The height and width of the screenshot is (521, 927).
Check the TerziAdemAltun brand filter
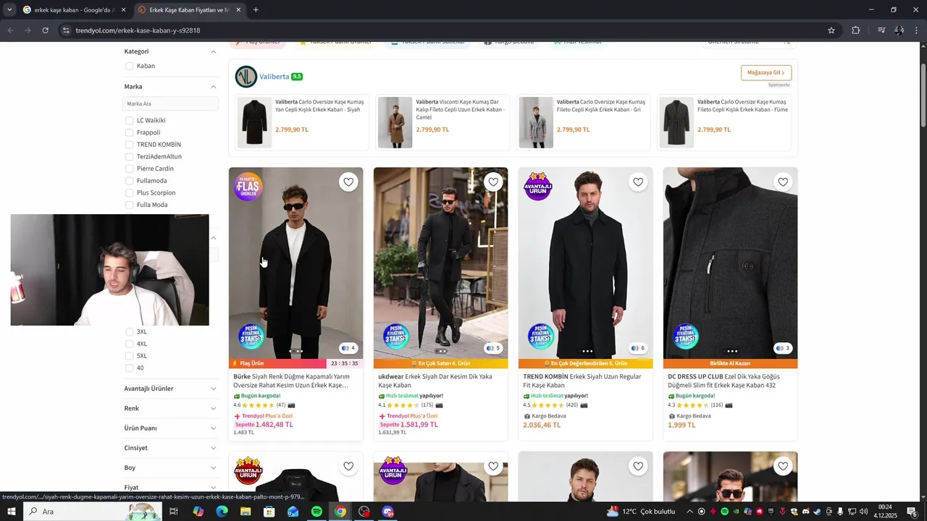[129, 156]
